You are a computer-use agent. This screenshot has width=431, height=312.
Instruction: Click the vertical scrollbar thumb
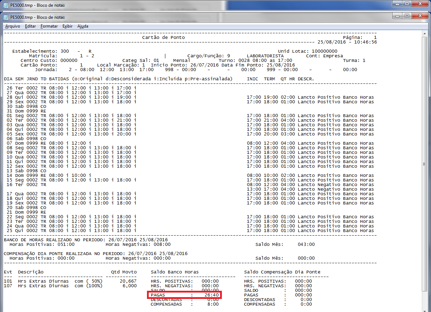pyautogui.click(x=425, y=164)
